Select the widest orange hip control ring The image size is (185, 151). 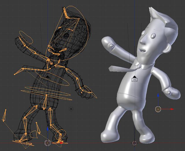point(46,95)
